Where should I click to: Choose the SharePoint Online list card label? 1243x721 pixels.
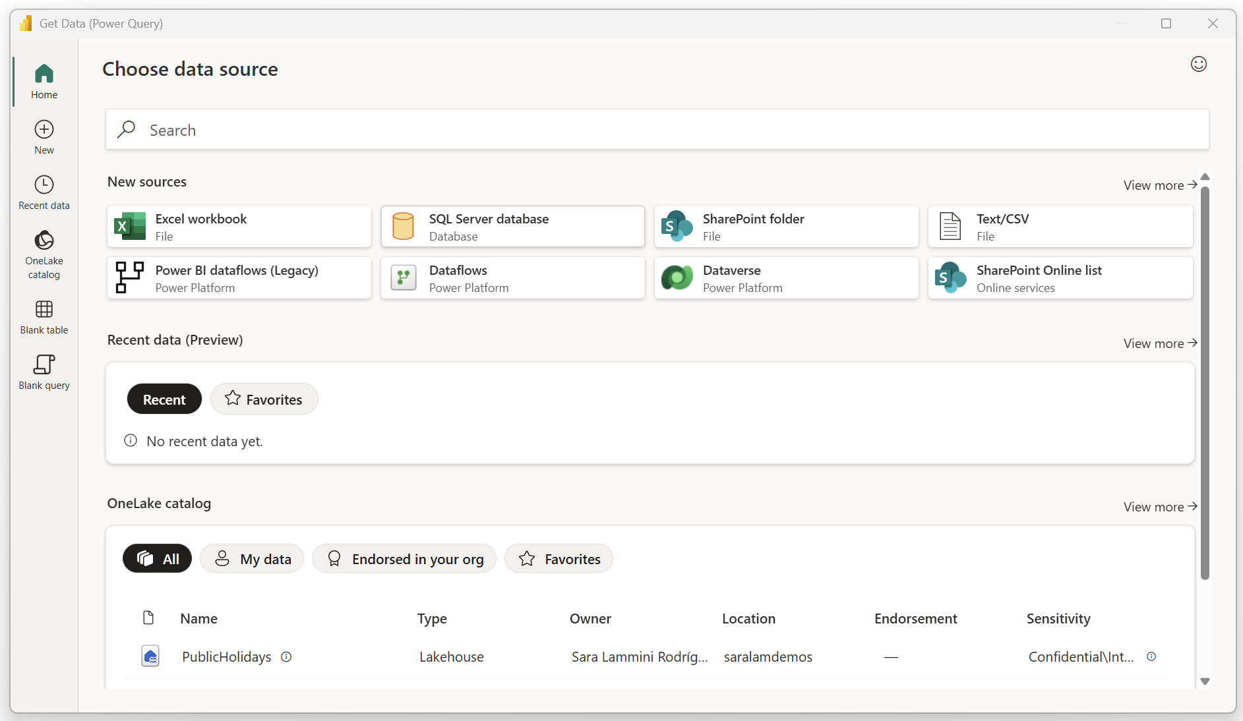pos(1039,270)
